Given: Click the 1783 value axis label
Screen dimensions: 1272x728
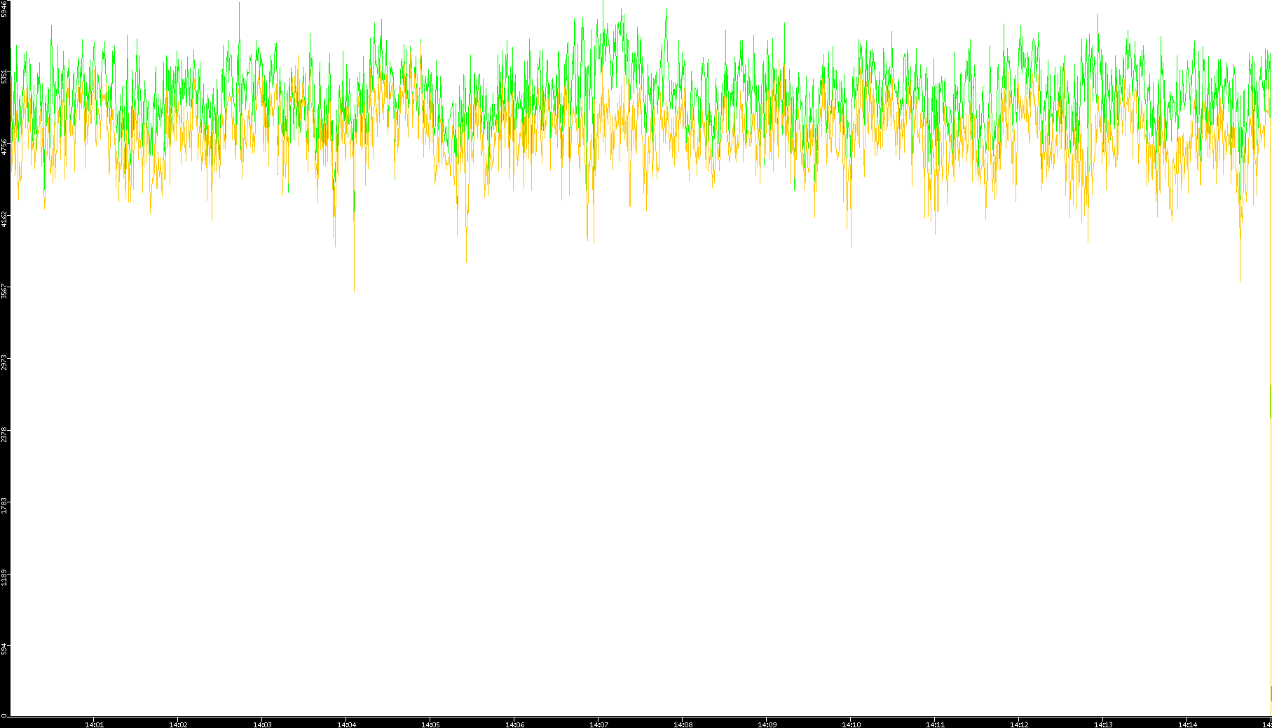Looking at the screenshot, I should [x=4, y=505].
